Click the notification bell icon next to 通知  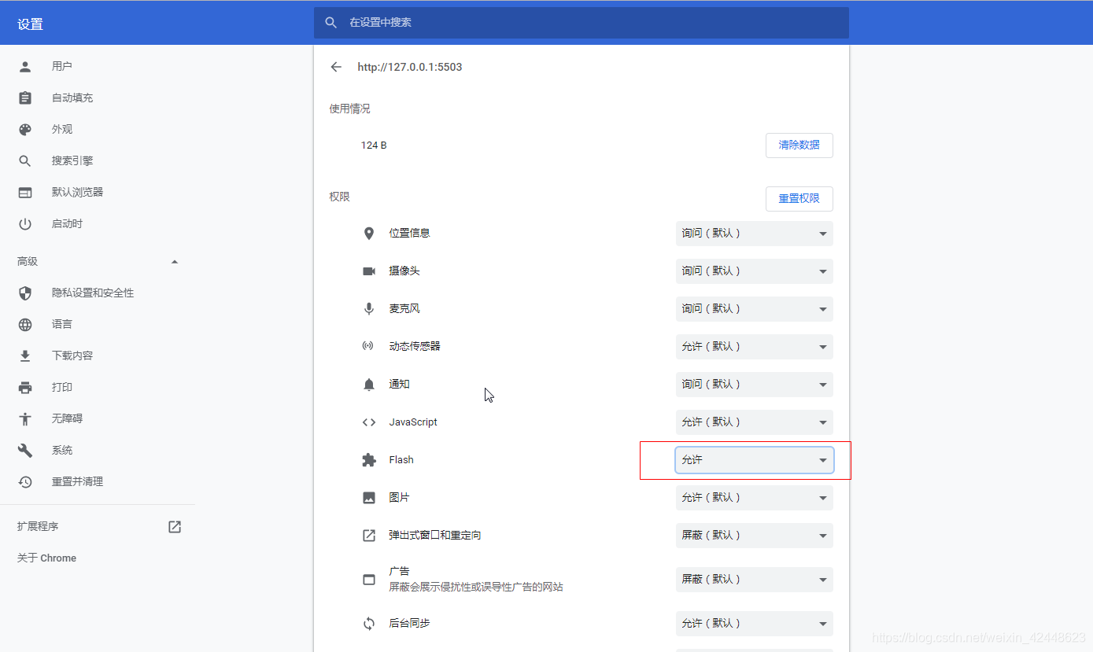point(368,384)
